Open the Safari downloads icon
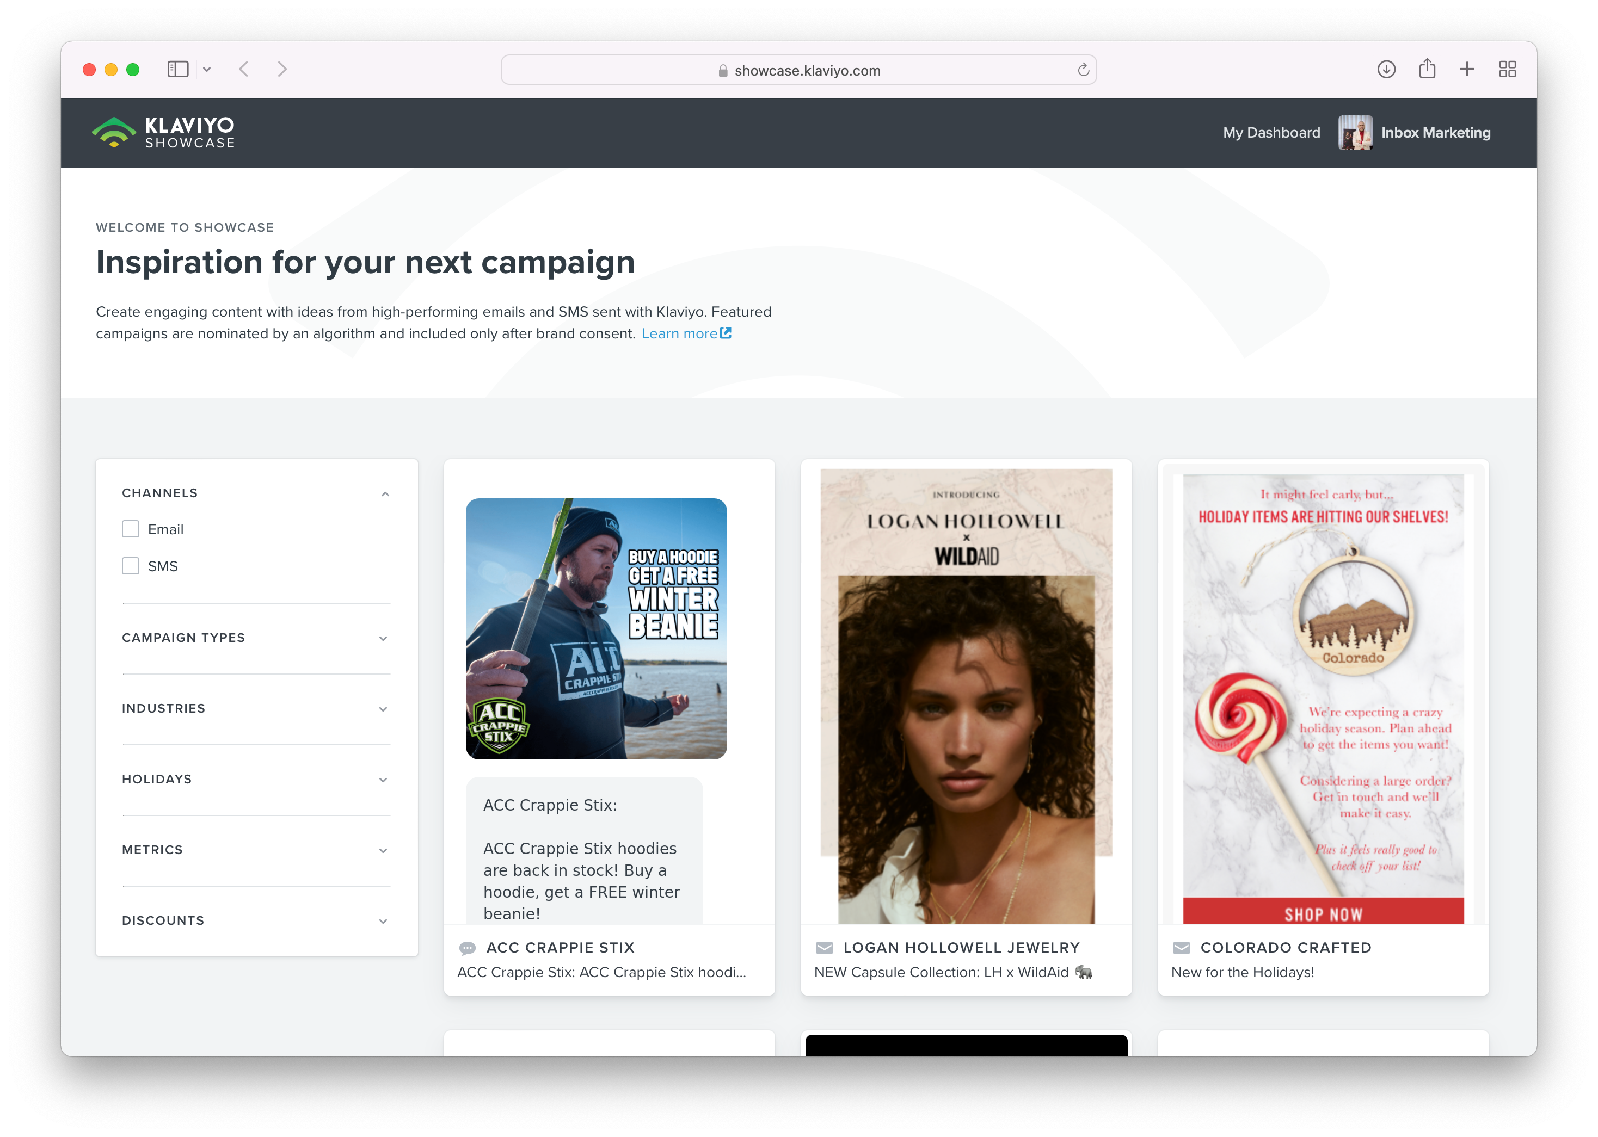The width and height of the screenshot is (1598, 1137). tap(1386, 69)
